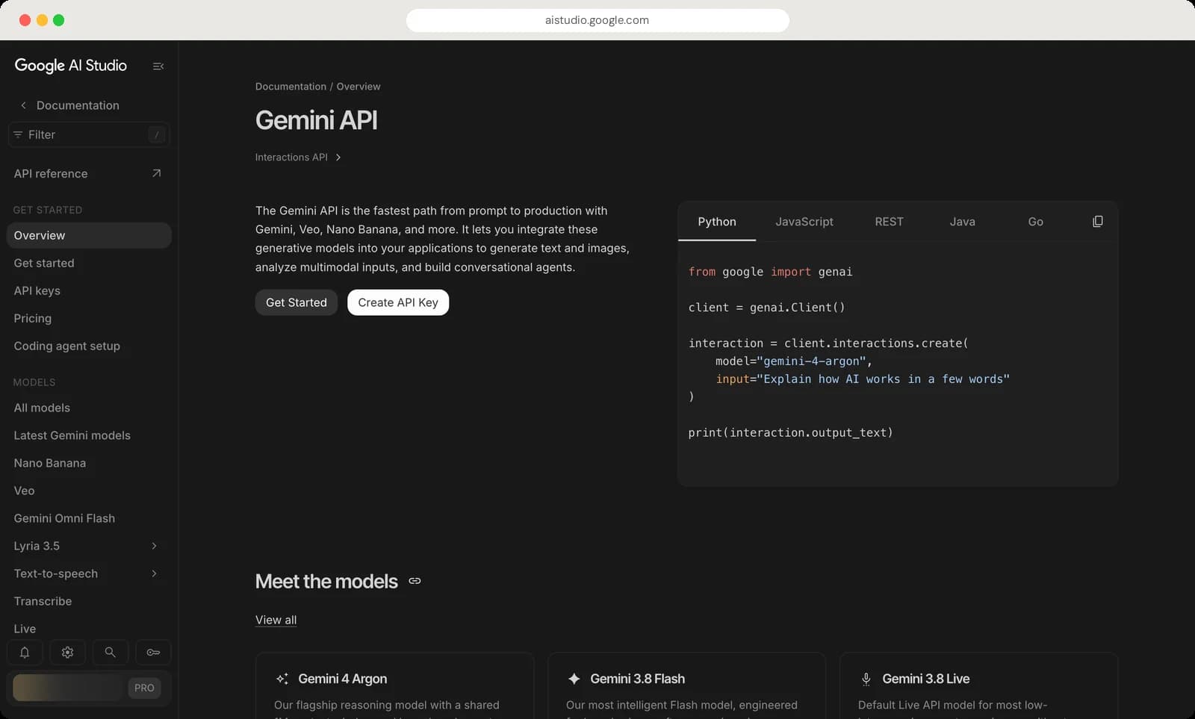Open the PRO account profile button
Screen dimensions: 1195x719
[89, 688]
